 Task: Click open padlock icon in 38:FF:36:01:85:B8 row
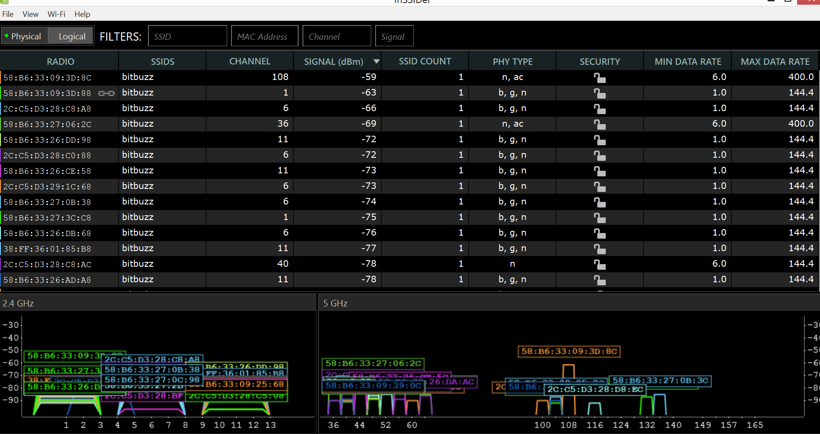(x=599, y=249)
